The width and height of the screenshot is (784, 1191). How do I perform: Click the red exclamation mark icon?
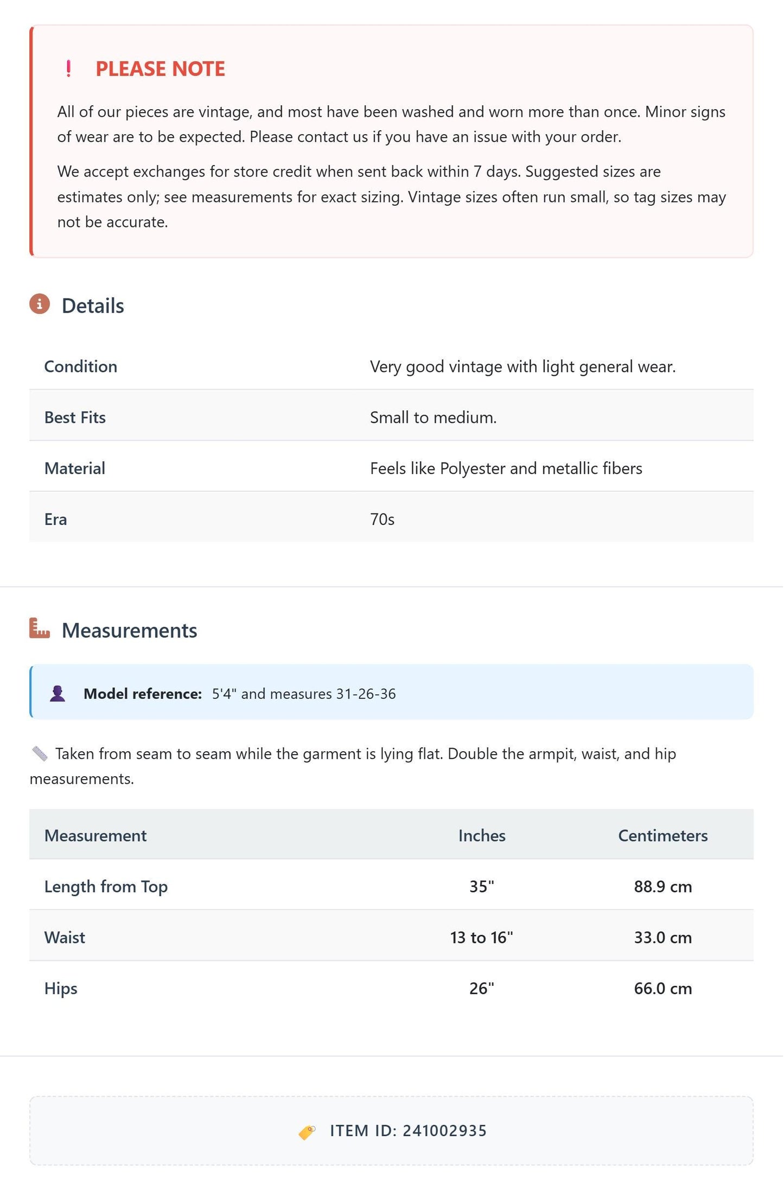coord(68,69)
